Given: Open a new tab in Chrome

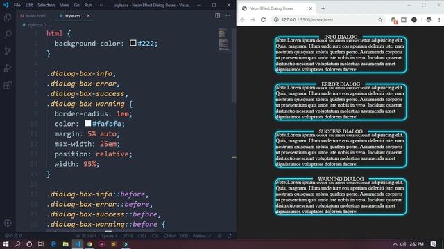Looking at the screenshot, I should point(323,8).
